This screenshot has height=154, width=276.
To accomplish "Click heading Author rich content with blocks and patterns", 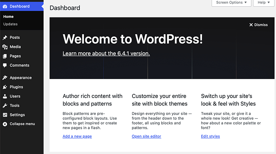I will pos(93,100).
